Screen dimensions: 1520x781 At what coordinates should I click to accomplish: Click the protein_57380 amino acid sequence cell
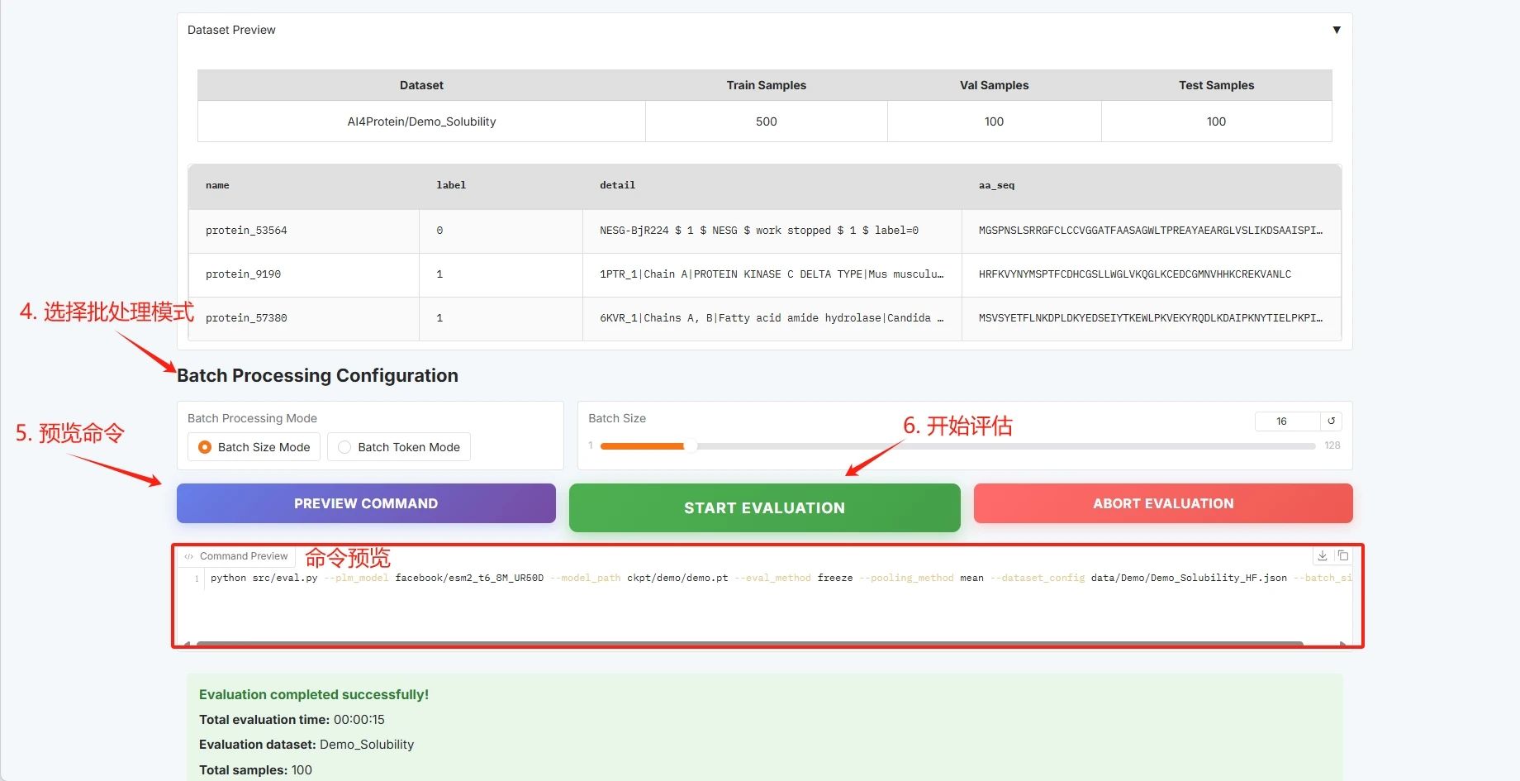1150,318
